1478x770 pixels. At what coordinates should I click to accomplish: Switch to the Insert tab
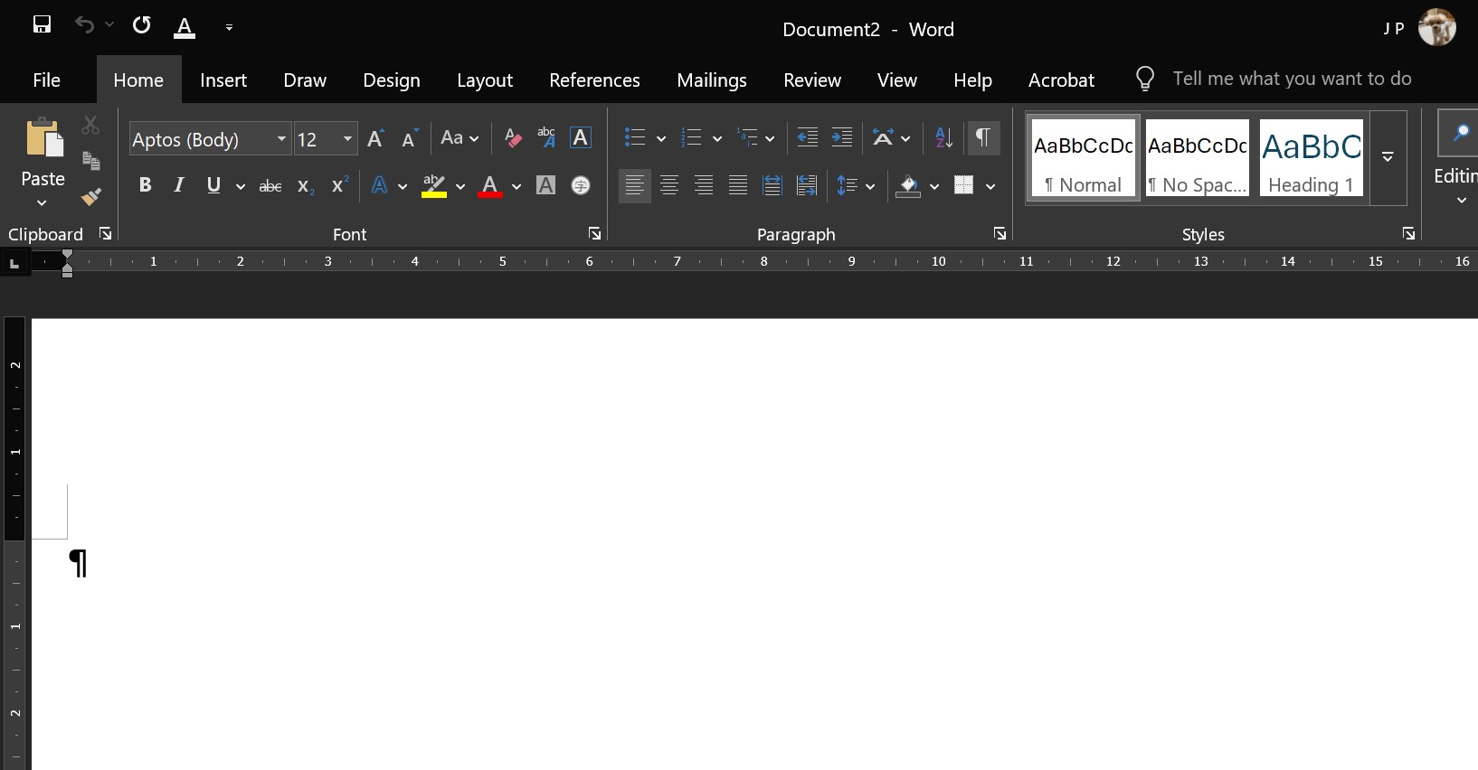tap(223, 80)
